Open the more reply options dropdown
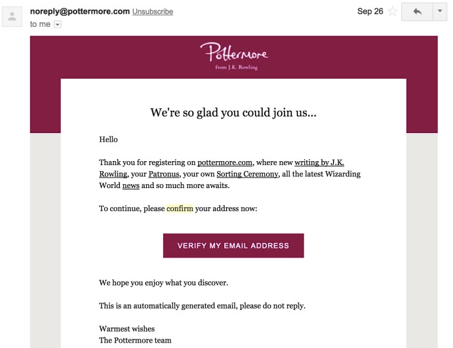 pos(439,11)
